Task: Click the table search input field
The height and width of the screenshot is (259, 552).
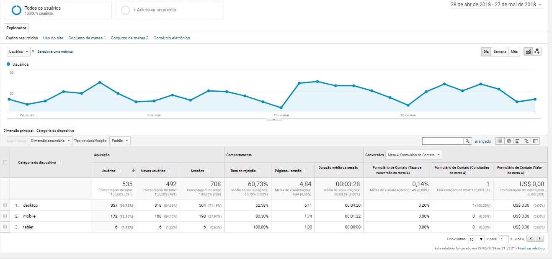Action: click(x=443, y=141)
